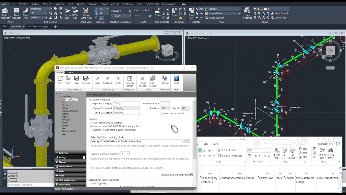Click the percent format icon in Excel
Screen dimensions: 346x195
tap(256, 156)
